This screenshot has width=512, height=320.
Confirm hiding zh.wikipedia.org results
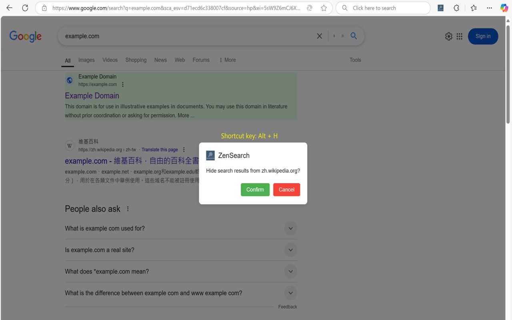[255, 190]
